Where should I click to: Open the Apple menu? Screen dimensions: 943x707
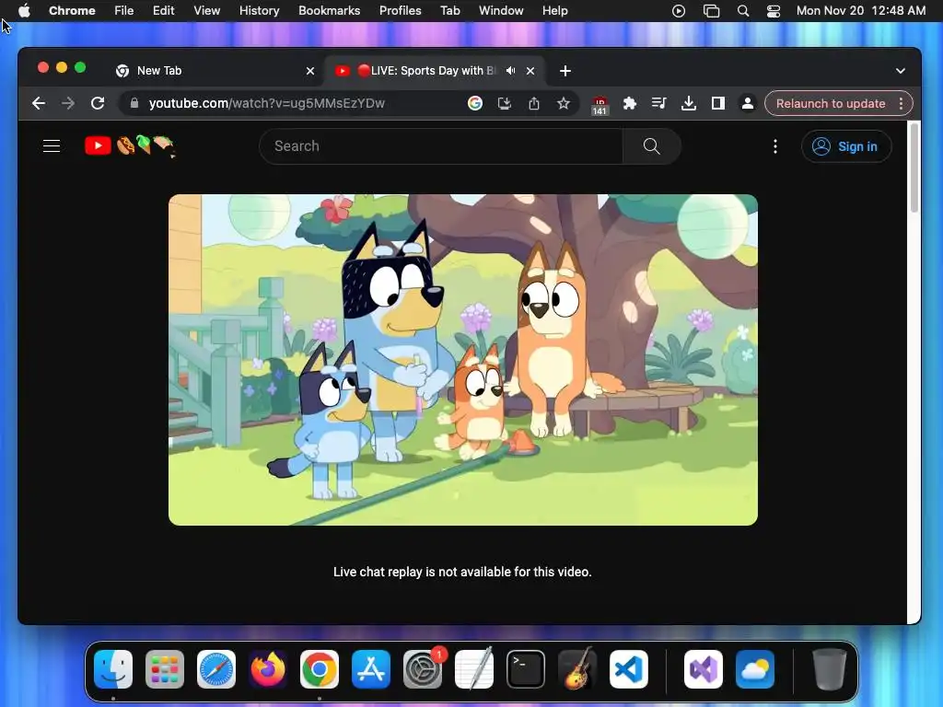tap(24, 10)
